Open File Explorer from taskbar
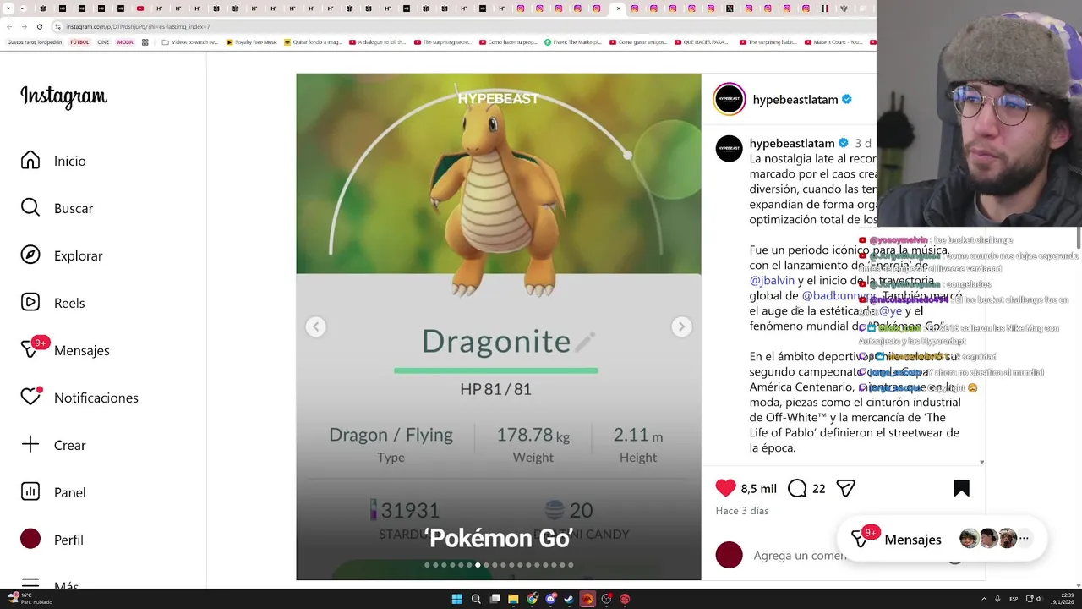The height and width of the screenshot is (609, 1082). point(513,599)
